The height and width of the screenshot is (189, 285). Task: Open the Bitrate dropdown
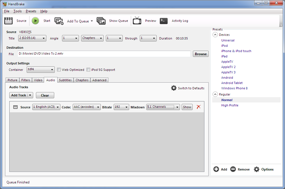121,107
